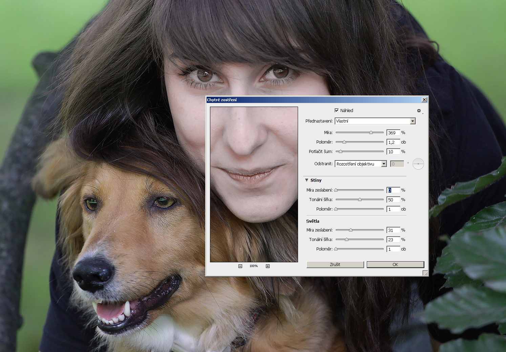The width and height of the screenshot is (506, 352).
Task: Click the Míra value field showing 369
Action: click(x=393, y=133)
